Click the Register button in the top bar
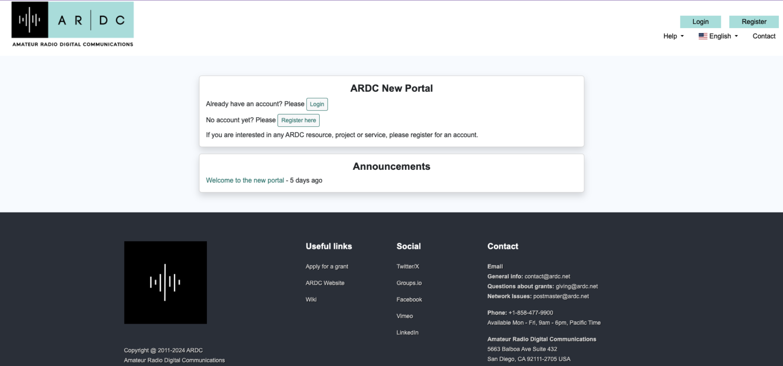Image resolution: width=783 pixels, height=366 pixels. 753,21
